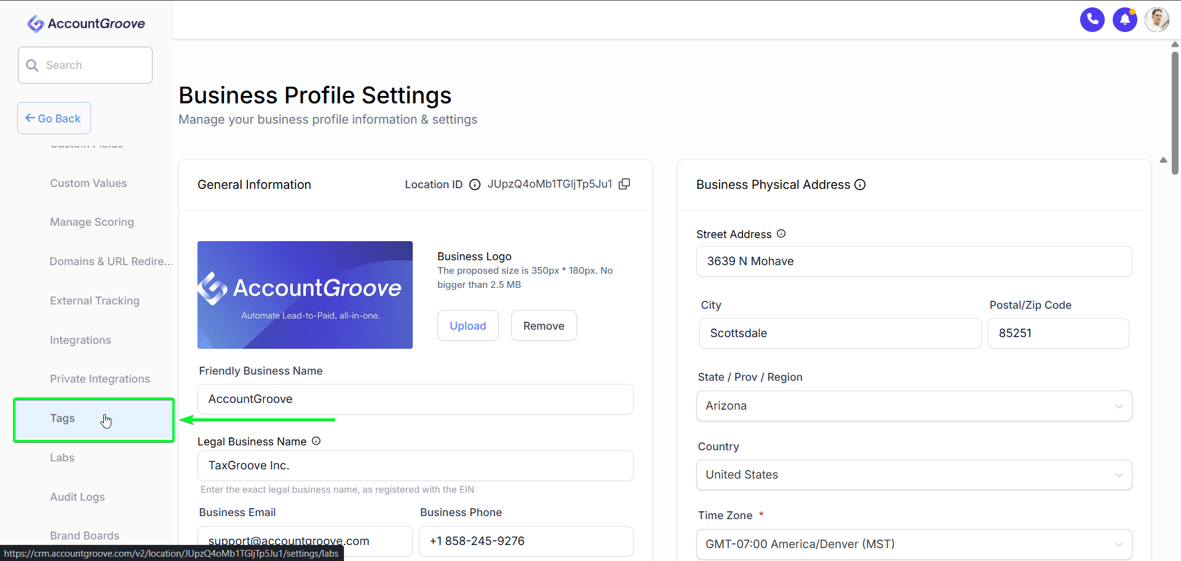The image size is (1181, 561).
Task: Open the user profile avatar
Action: coord(1157,20)
